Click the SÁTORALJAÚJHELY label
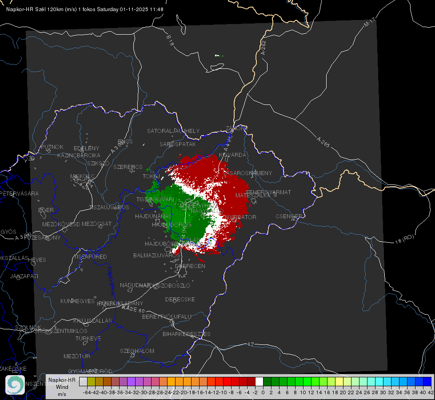 [x=173, y=131]
